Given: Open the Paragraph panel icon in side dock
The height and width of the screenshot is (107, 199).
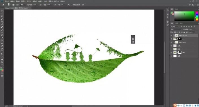Looking at the screenshot, I should (x=168, y=17).
